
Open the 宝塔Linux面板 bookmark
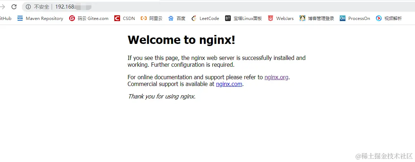click(243, 19)
